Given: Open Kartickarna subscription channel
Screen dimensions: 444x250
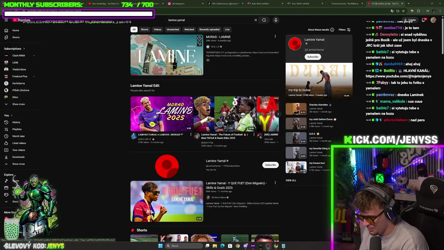Looking at the screenshot, I should point(18,83).
